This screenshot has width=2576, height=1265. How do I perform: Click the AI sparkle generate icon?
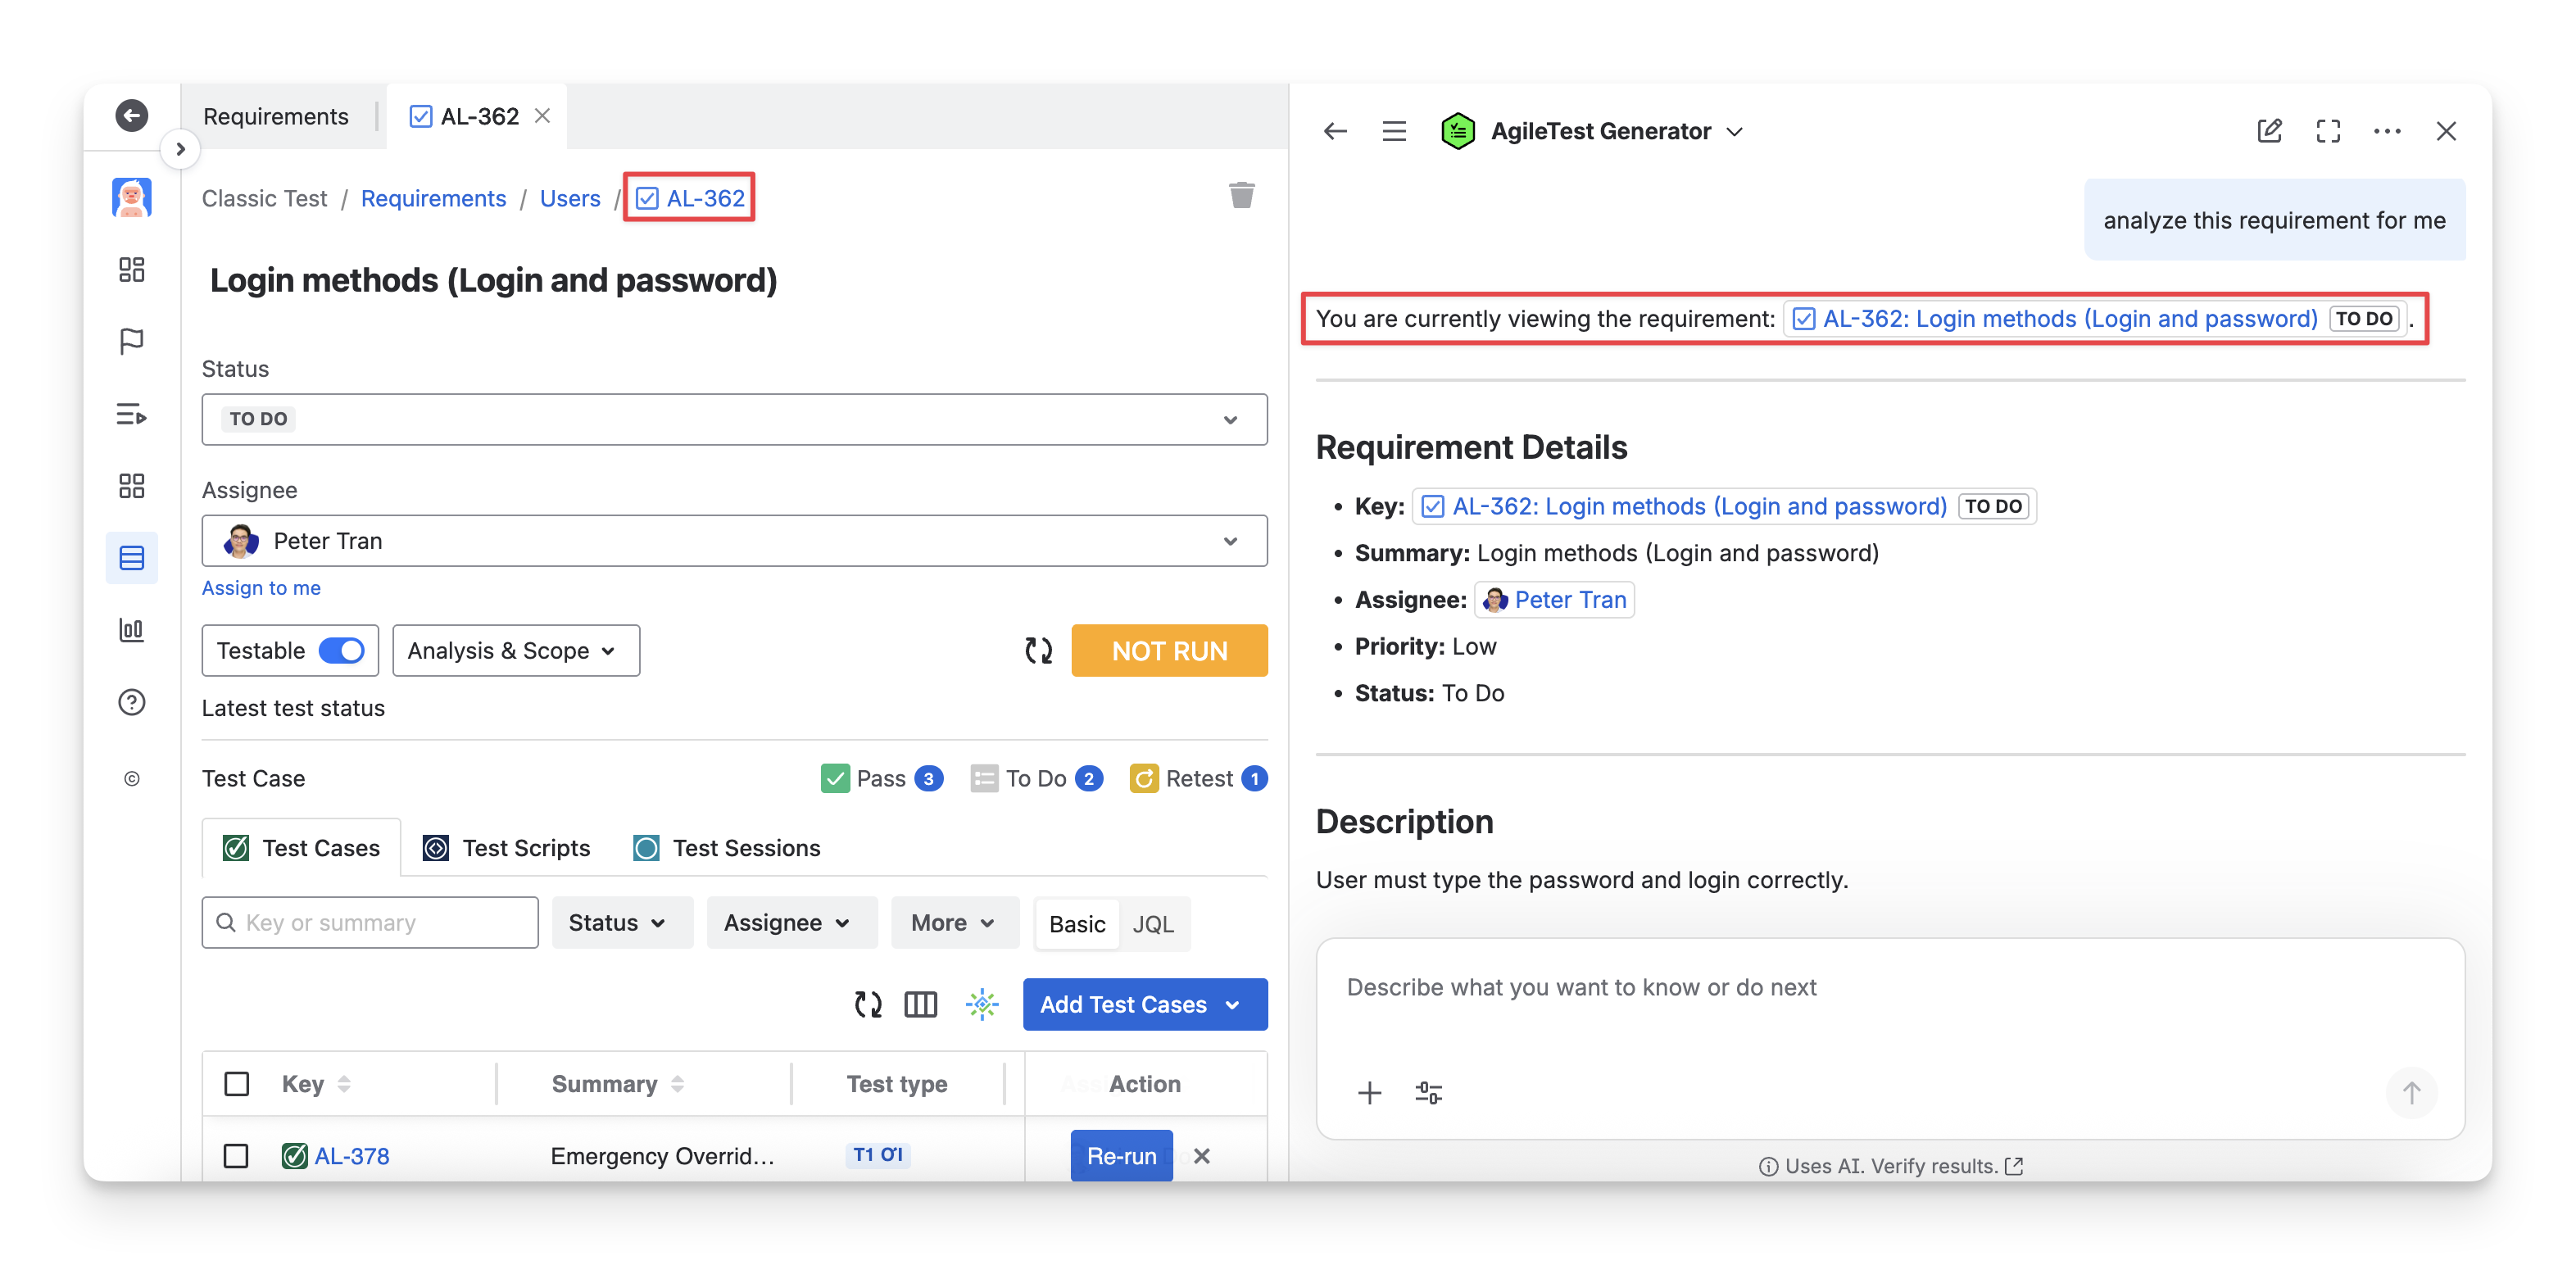[x=982, y=1004]
